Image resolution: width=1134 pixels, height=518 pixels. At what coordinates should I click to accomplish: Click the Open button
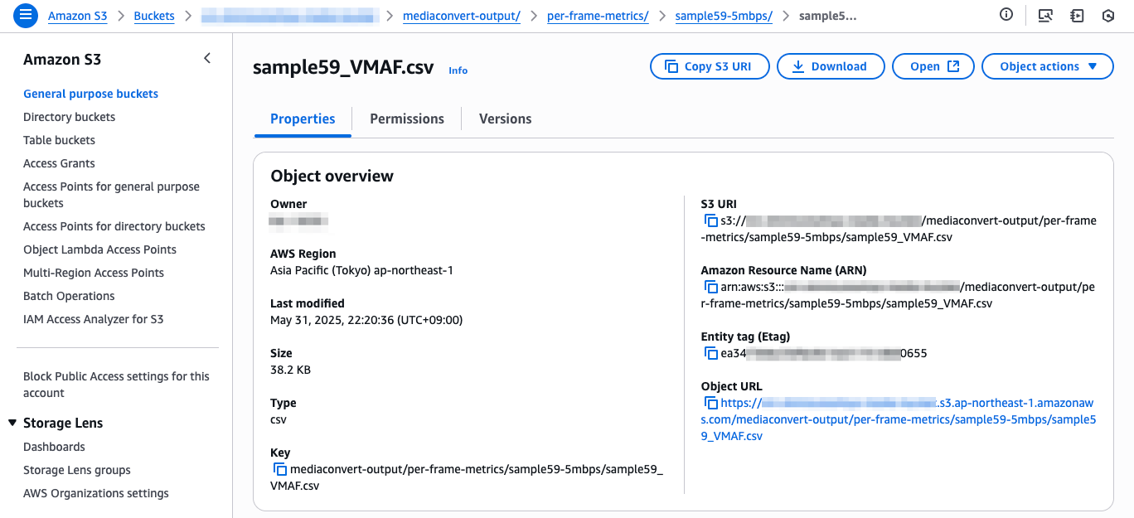click(x=933, y=66)
